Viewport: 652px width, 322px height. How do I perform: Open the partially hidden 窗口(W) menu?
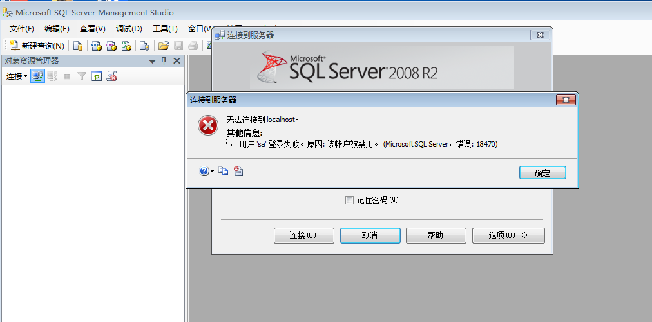click(199, 29)
